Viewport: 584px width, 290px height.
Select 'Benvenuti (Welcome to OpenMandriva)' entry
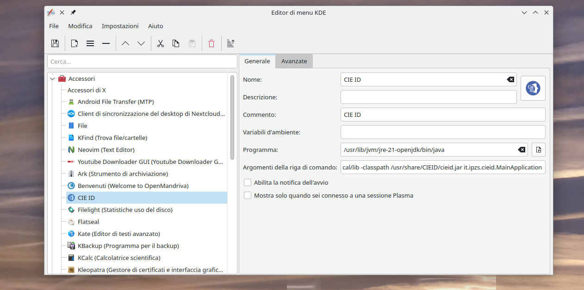point(133,186)
